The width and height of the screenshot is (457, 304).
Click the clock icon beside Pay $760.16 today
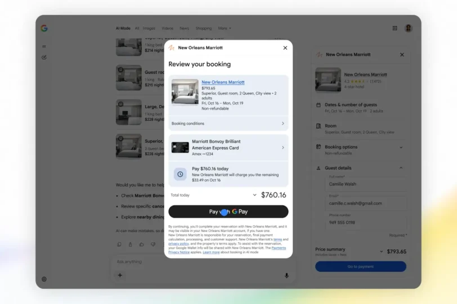point(180,174)
